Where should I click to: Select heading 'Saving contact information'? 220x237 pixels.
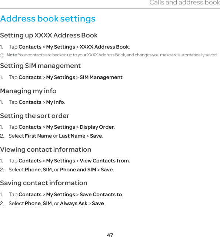pos(44,183)
